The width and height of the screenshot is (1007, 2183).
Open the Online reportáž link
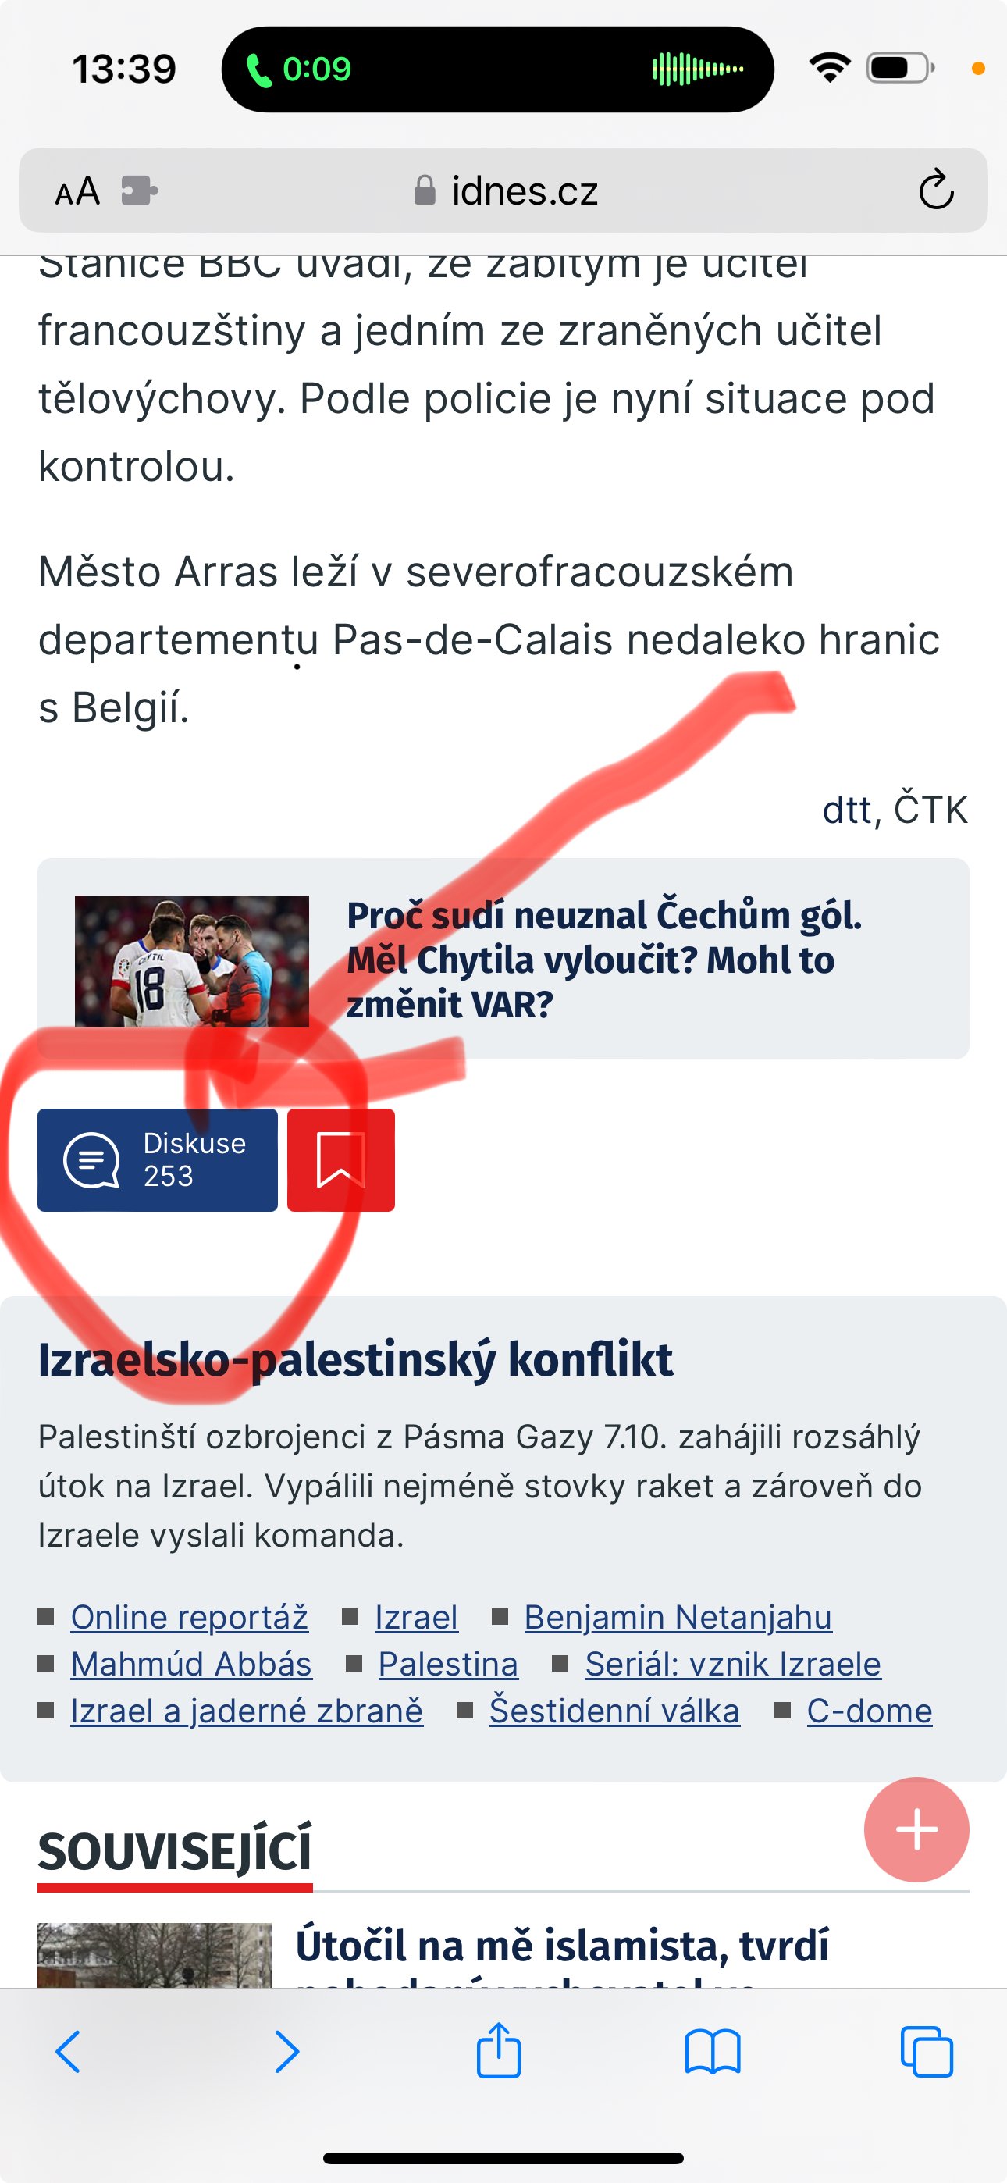pos(189,1617)
